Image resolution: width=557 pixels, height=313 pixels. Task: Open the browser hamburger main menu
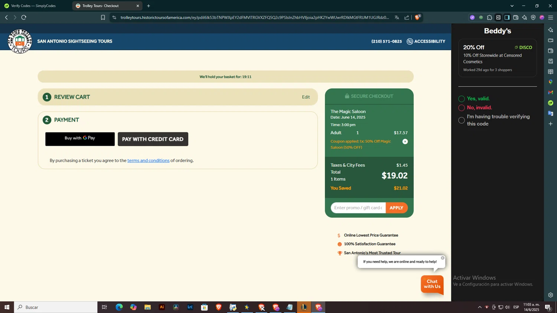coord(550,17)
